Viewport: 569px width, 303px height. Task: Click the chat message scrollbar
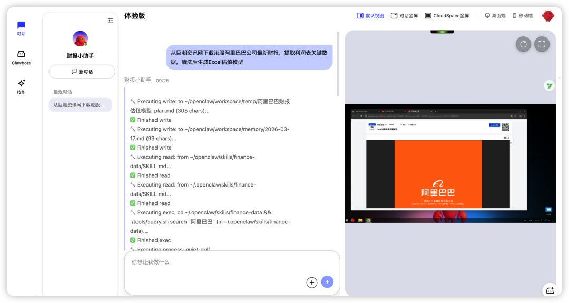click(x=338, y=64)
